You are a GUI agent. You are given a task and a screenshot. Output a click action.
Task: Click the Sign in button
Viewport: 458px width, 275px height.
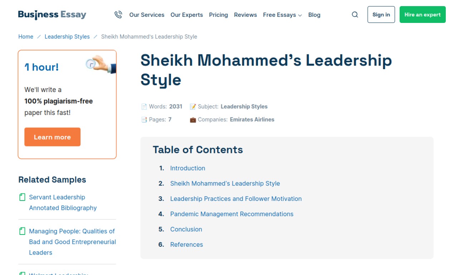click(x=381, y=15)
